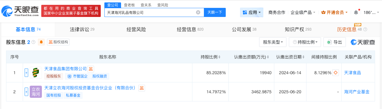Click the 85.2028% holding value
This screenshot has height=109, width=382.
click(x=216, y=73)
